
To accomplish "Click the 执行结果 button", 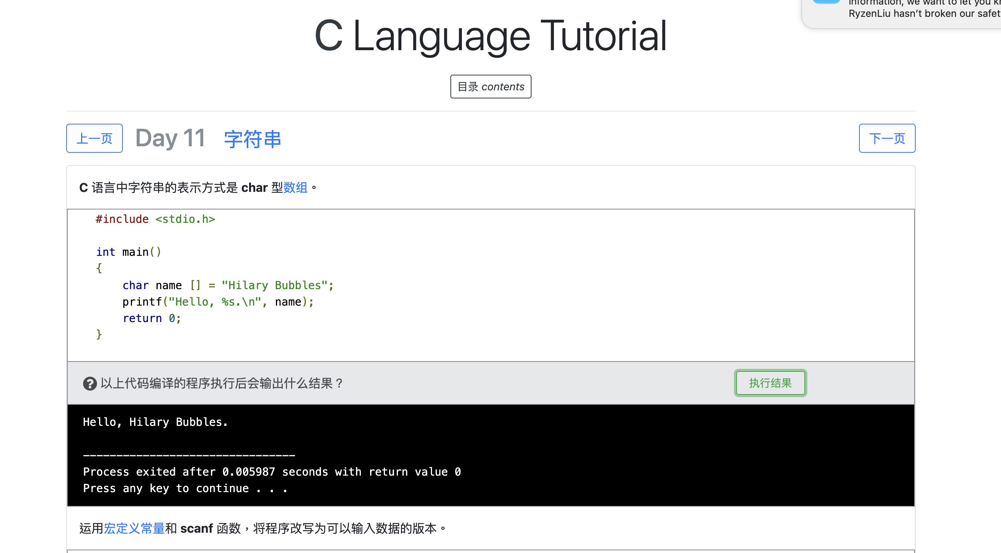I will (x=770, y=383).
